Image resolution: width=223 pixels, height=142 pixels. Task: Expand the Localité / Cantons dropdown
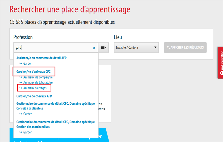coord(136,48)
